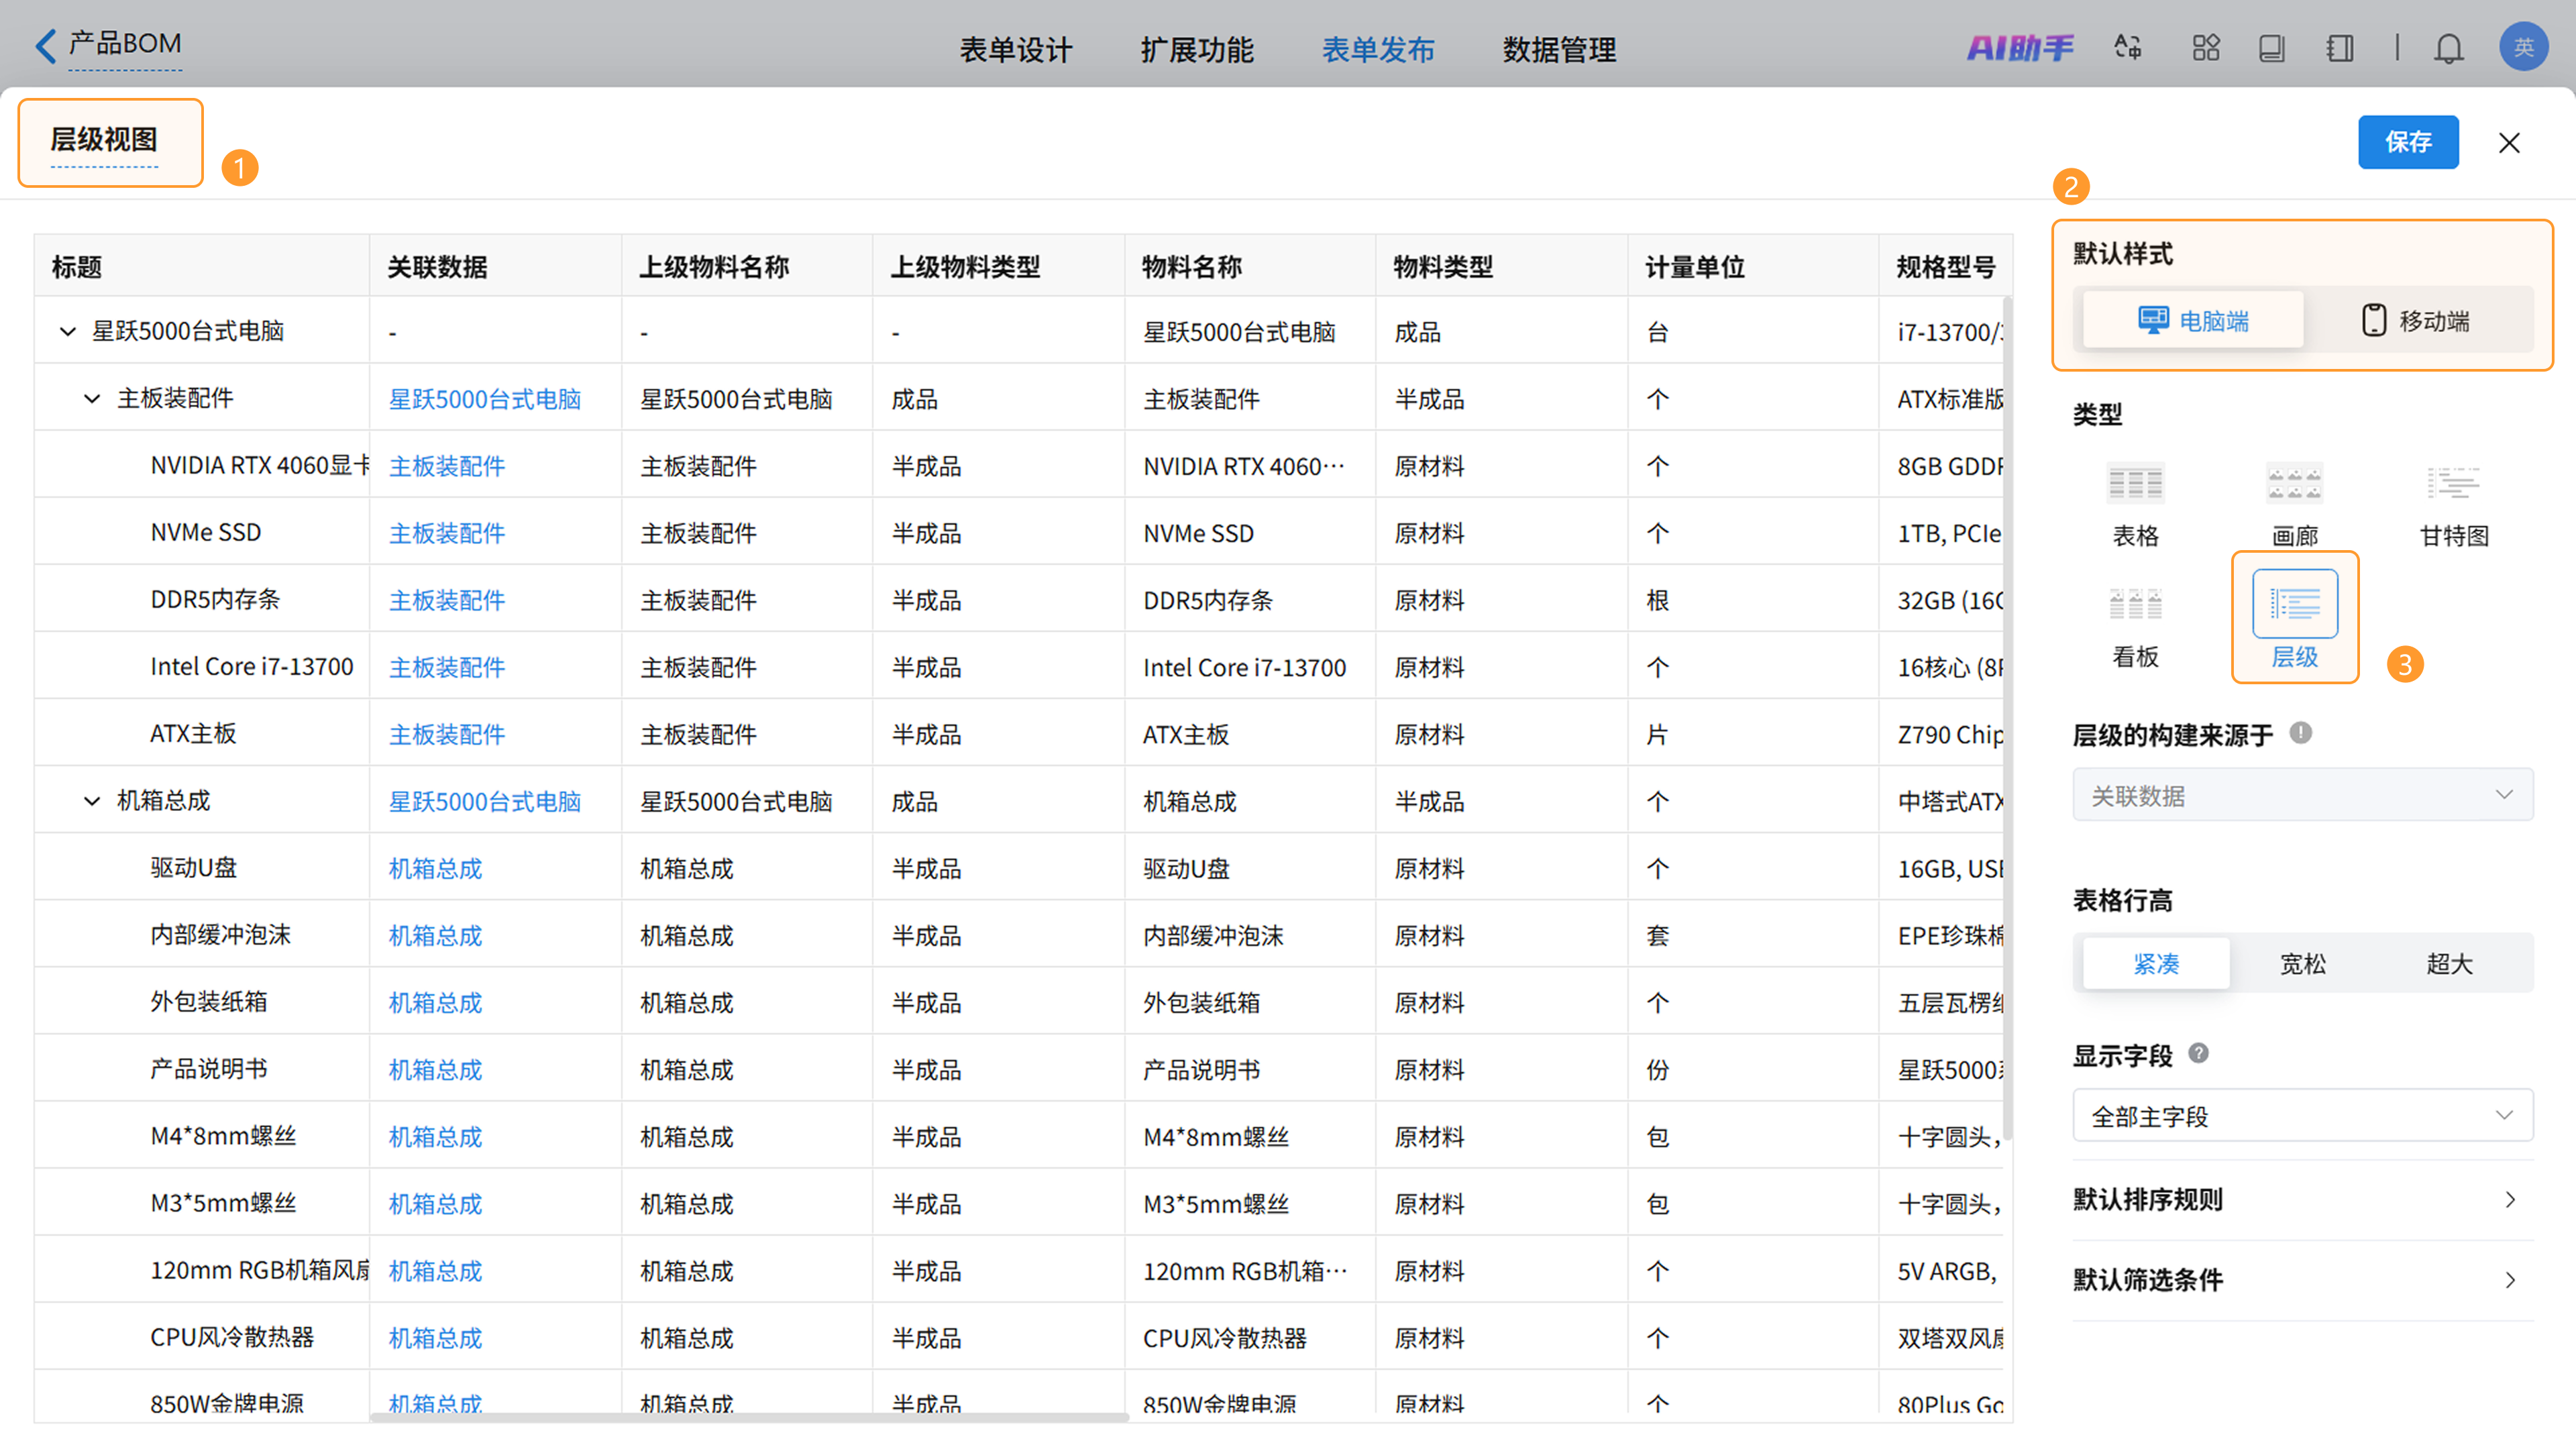Click the 层级视图 view name field

(x=105, y=140)
